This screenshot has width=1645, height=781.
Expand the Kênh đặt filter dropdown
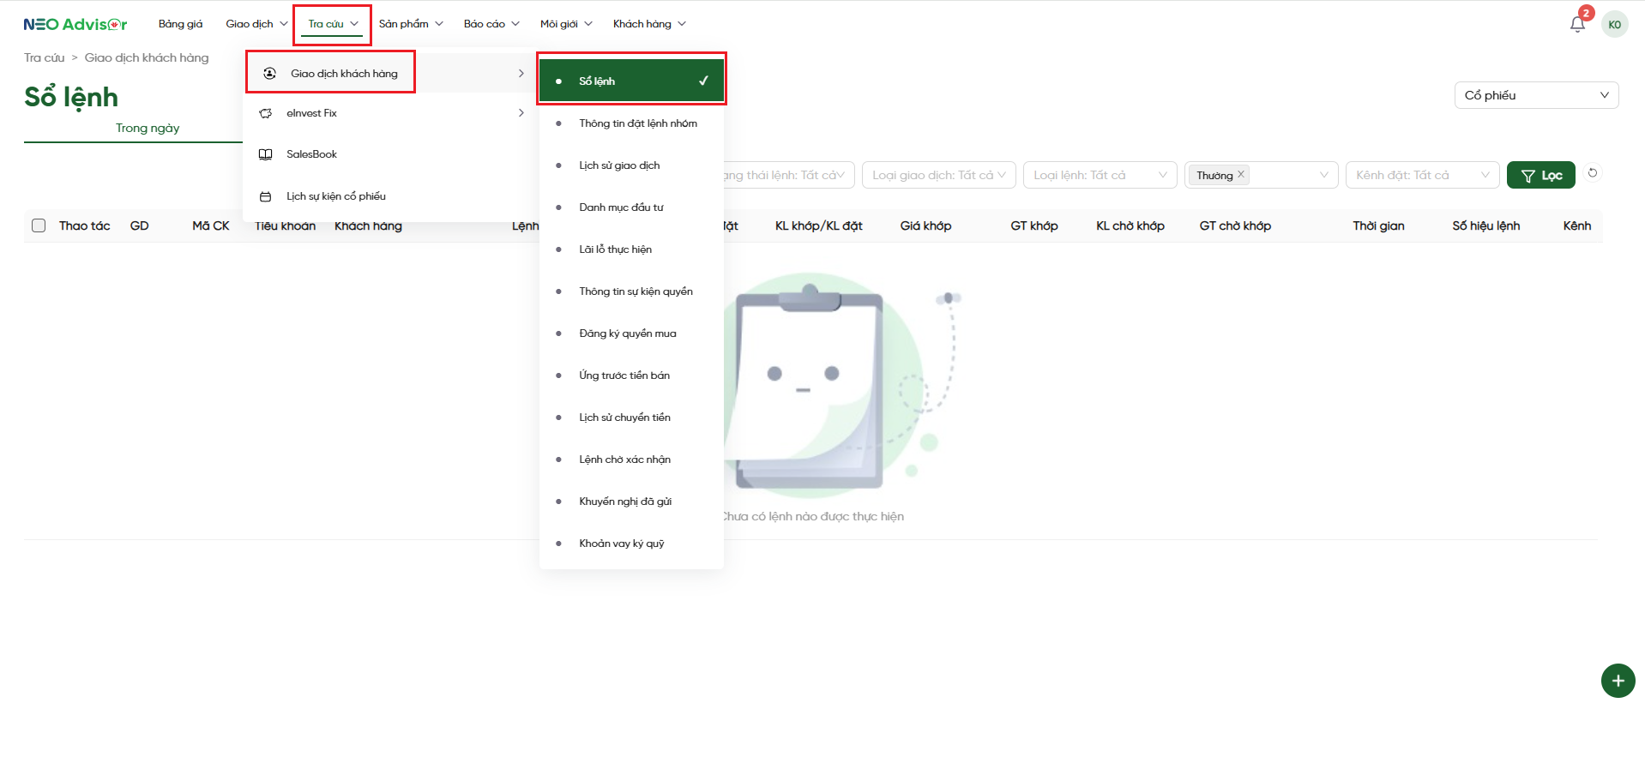pos(1422,175)
